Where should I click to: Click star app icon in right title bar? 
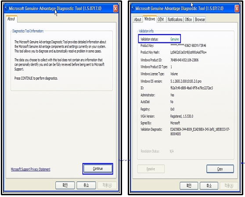point(133,8)
